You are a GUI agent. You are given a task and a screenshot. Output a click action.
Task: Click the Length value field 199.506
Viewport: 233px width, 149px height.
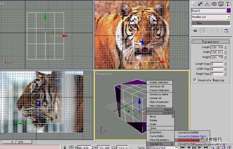[217, 47]
